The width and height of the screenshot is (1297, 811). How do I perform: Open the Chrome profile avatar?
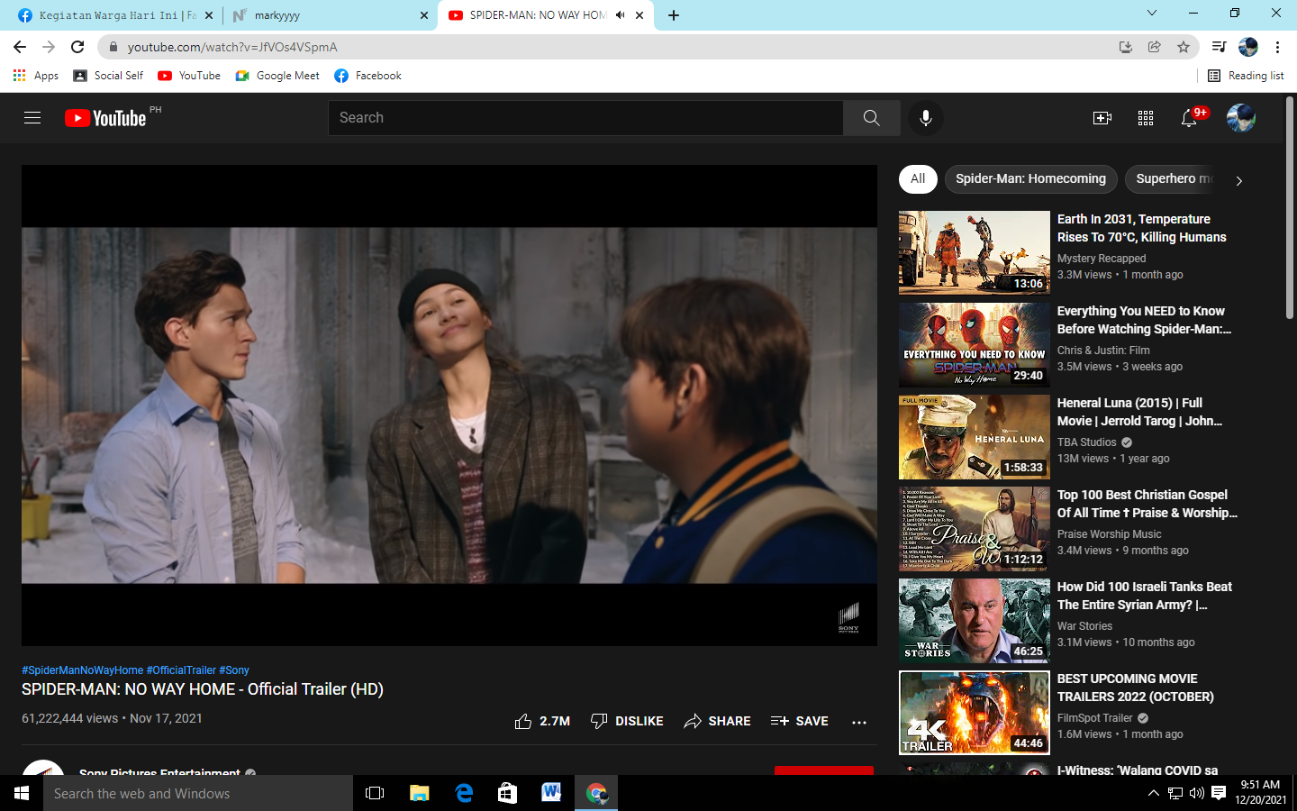1248,47
